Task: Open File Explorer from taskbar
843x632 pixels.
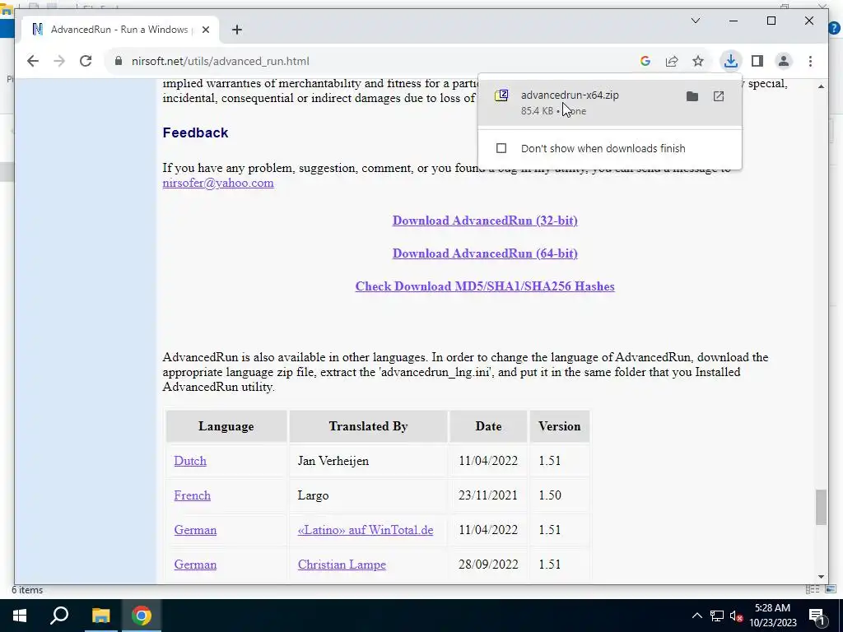Action: (100, 616)
